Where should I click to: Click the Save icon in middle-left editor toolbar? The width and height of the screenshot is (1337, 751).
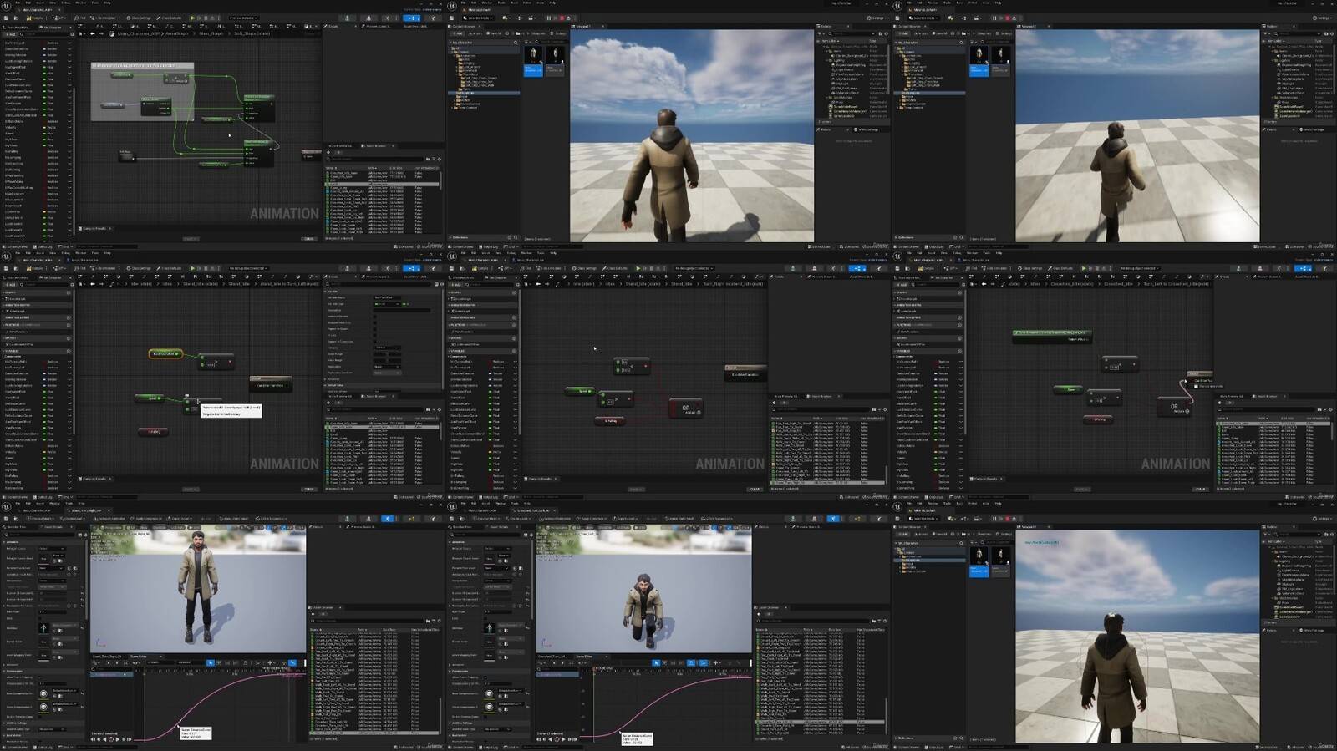coord(7,268)
